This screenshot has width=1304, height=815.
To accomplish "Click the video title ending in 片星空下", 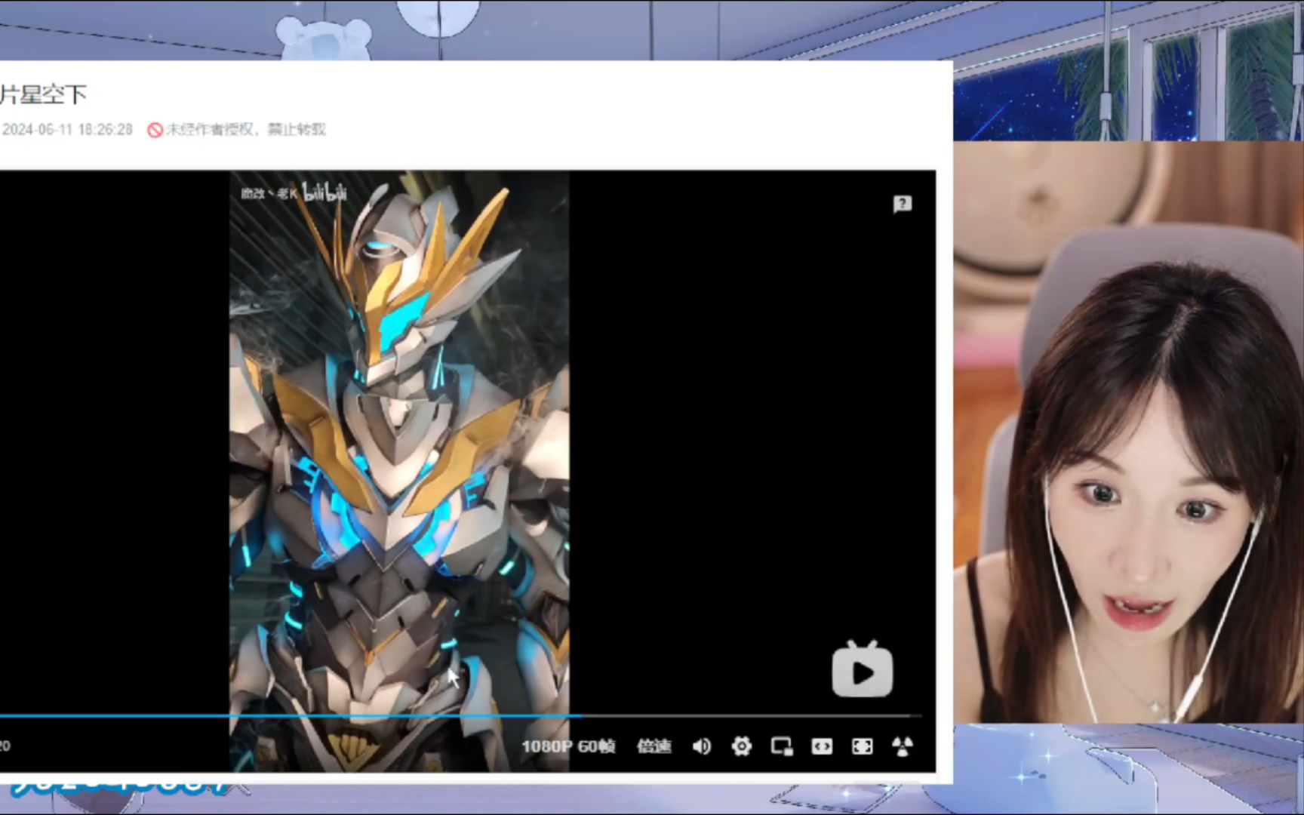I will click(43, 94).
